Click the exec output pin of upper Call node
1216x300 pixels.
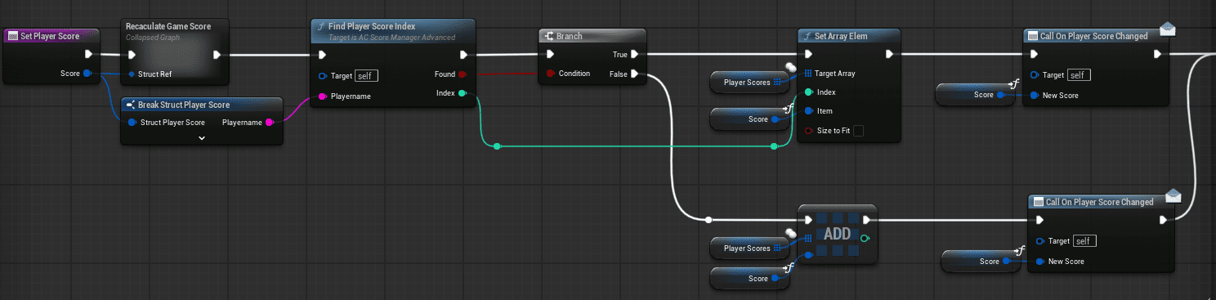1158,55
